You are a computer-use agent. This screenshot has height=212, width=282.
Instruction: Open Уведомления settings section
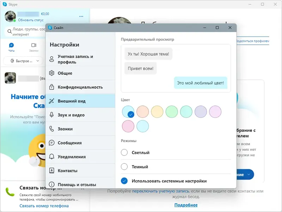80,157
